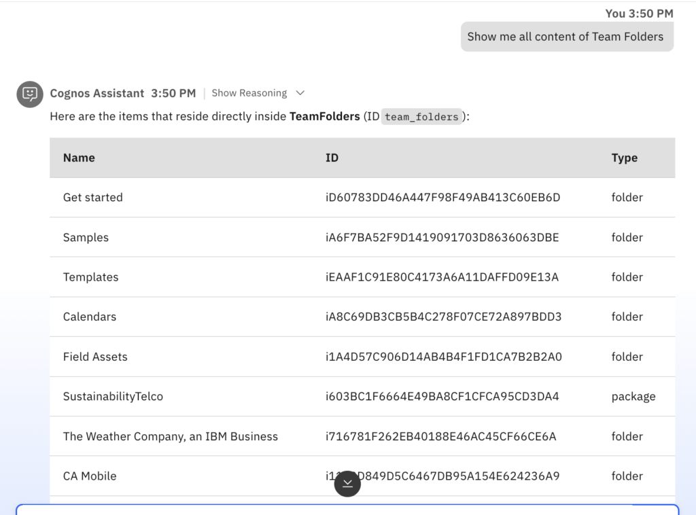The width and height of the screenshot is (696, 515).
Task: Click the Type column header
Action: click(x=624, y=158)
